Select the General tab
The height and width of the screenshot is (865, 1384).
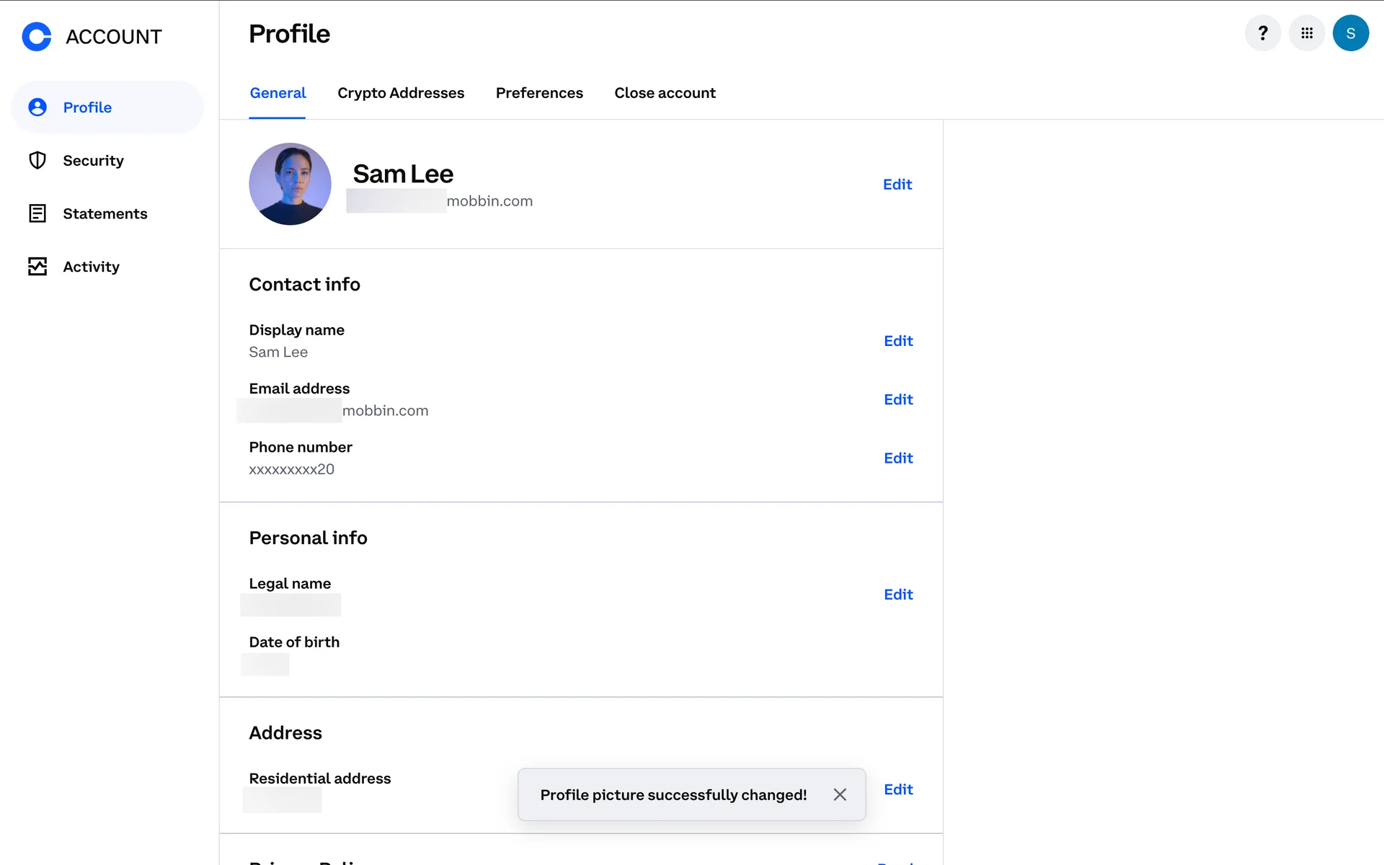click(278, 93)
